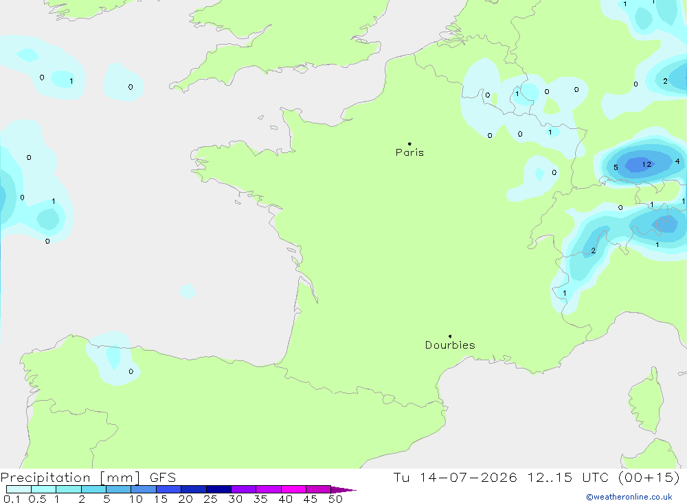The width and height of the screenshot is (687, 503).
Task: Click the legend scale label 0.1
Action: (x=12, y=499)
